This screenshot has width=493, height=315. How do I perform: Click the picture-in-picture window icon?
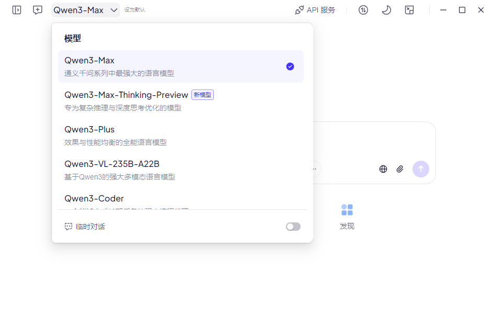coord(409,10)
